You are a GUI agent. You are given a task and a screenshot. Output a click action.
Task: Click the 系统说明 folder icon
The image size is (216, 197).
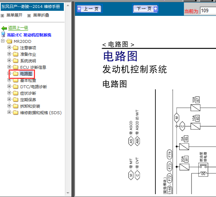coord(16,61)
